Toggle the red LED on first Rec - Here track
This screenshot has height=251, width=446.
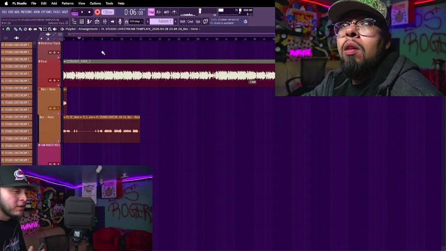pos(39,89)
